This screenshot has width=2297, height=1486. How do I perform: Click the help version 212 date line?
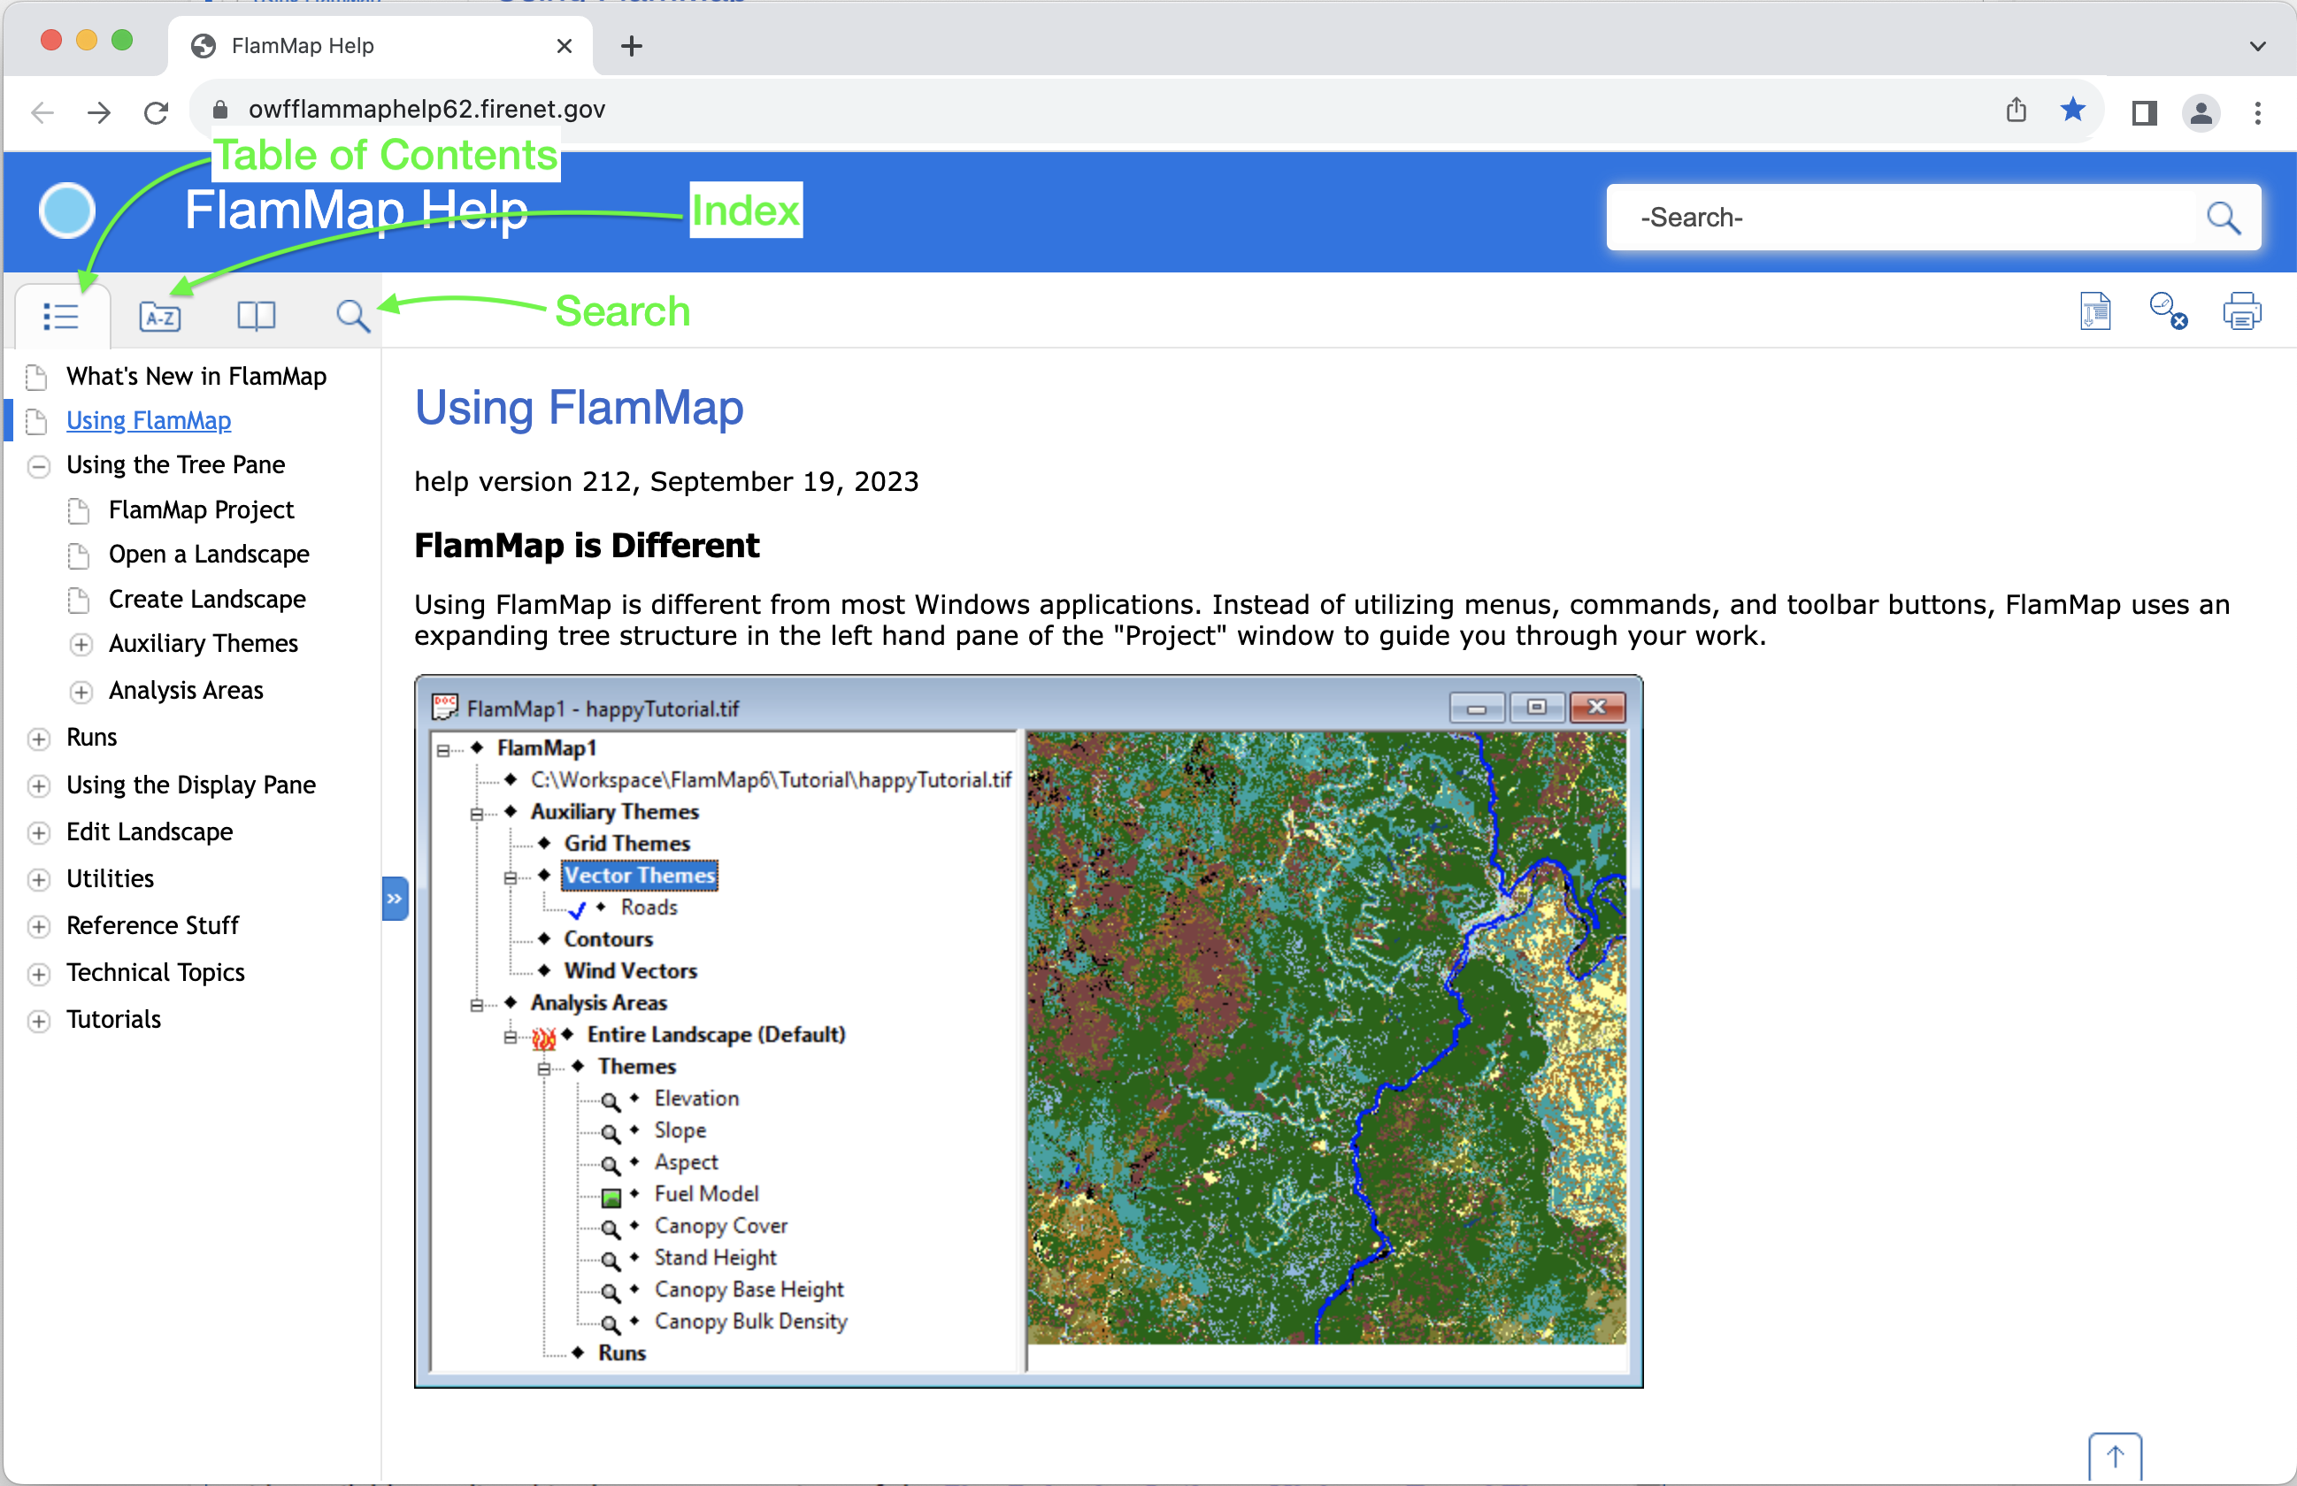(x=667, y=481)
